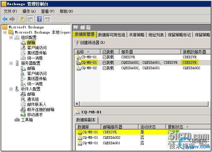Click the 服务器配置 server icon

[17, 63]
